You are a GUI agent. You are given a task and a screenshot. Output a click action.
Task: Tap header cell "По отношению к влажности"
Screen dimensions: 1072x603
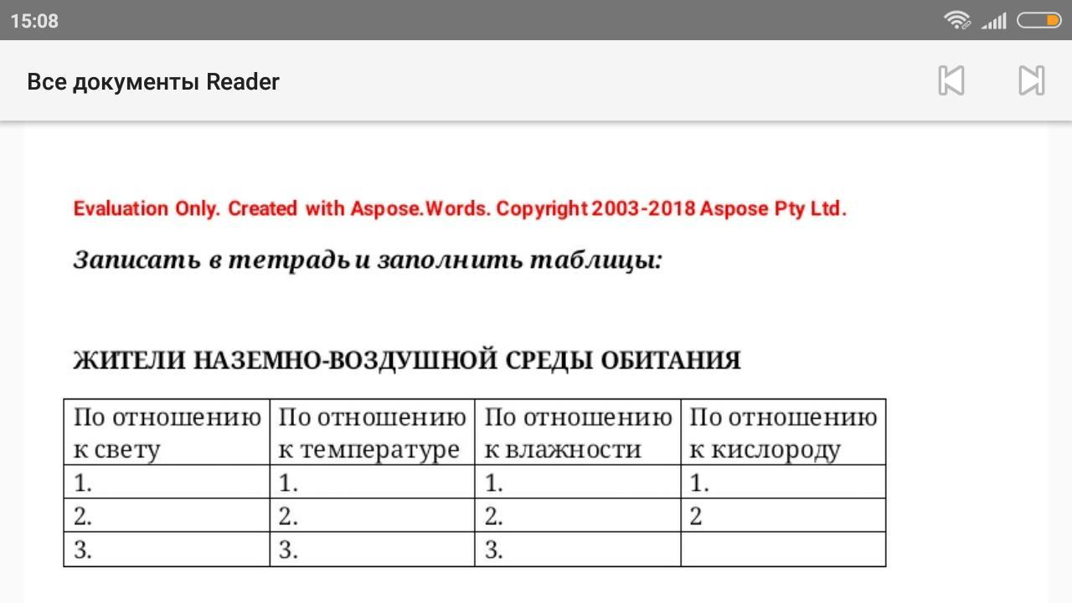[578, 432]
